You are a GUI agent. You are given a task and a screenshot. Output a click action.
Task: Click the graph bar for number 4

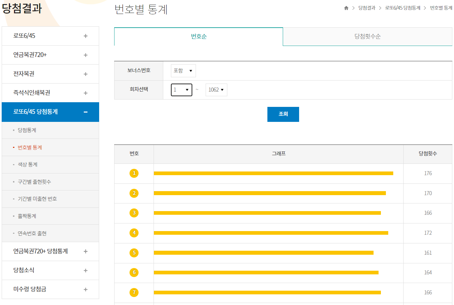[271, 233]
